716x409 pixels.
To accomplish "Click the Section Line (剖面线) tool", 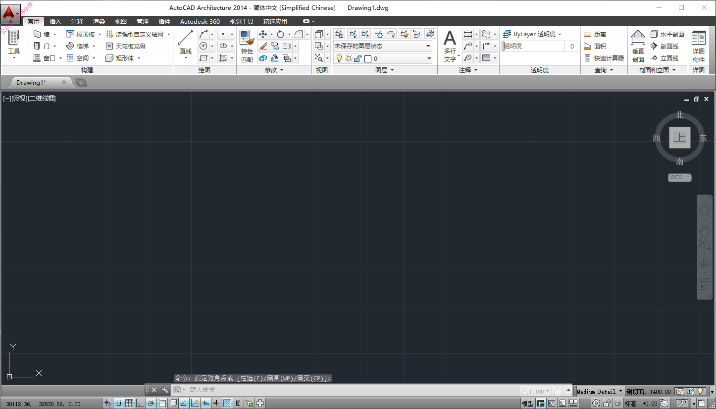I will coord(664,46).
